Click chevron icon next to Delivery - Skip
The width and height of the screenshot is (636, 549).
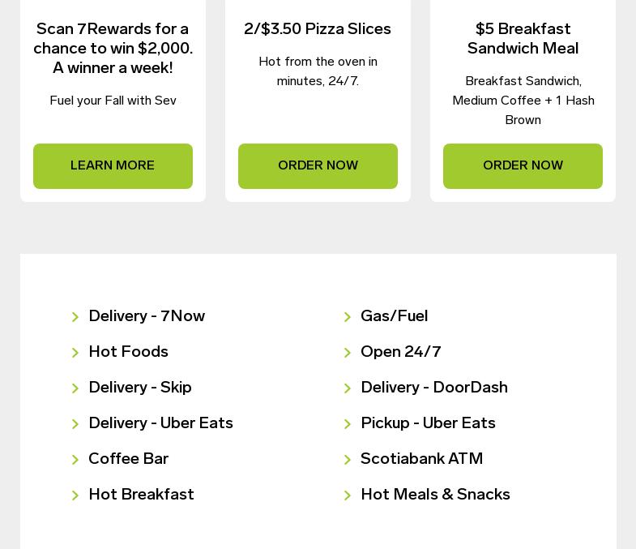(x=75, y=388)
